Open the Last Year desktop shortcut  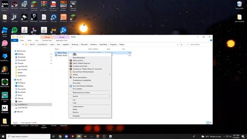pos(15,18)
